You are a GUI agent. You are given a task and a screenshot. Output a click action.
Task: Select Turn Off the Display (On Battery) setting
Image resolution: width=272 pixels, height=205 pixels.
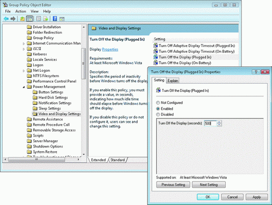click(182, 63)
